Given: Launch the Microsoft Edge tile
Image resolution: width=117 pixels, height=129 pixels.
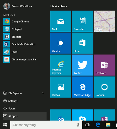Looking at the screenshot, I should (x=83, y=87).
